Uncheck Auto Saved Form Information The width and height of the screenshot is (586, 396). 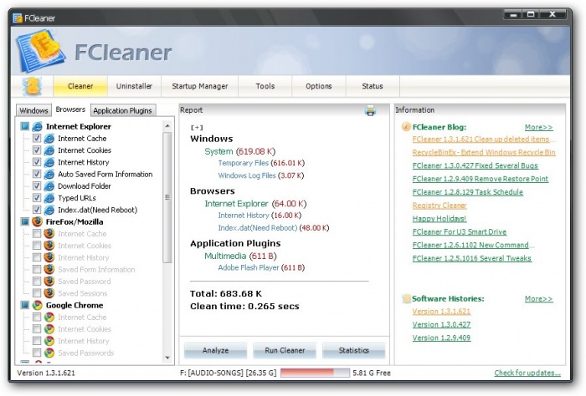coord(37,174)
